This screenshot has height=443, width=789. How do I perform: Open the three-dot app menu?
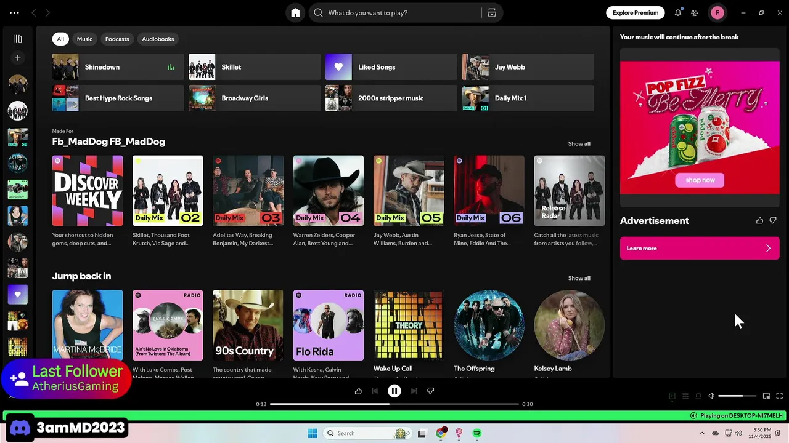[14, 12]
